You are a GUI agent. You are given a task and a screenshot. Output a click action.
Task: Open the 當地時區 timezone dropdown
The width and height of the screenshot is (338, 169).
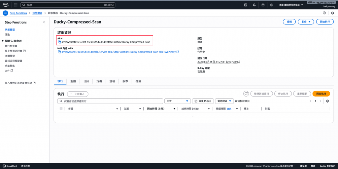click(x=224, y=101)
